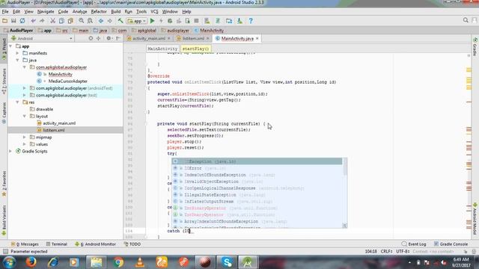Open the Refactor menu
Screen dimensions: 479x269
pos(99,12)
